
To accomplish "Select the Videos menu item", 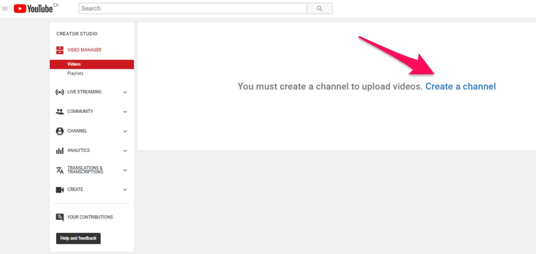I will click(x=91, y=64).
